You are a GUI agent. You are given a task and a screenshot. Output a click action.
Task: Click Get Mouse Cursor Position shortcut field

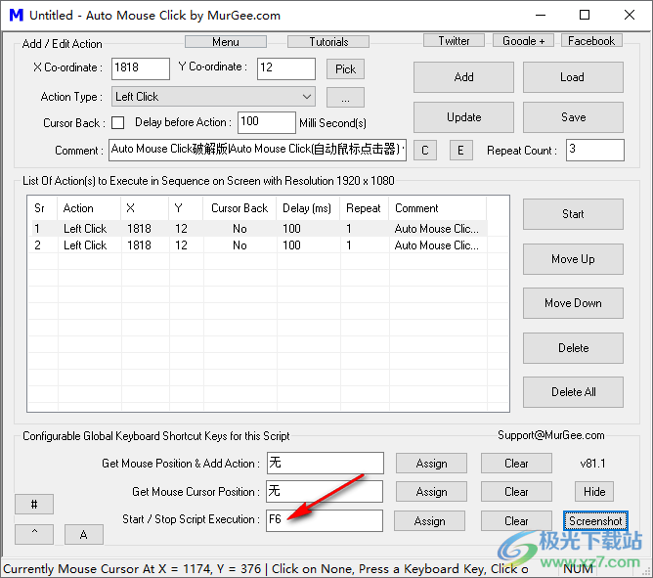[325, 491]
